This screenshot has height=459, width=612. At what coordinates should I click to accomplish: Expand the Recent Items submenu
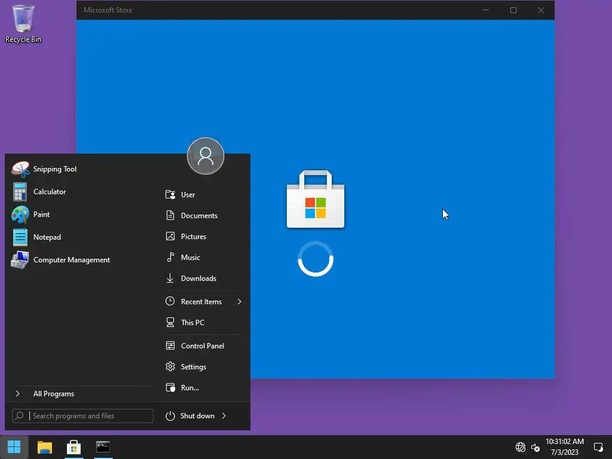click(x=204, y=302)
